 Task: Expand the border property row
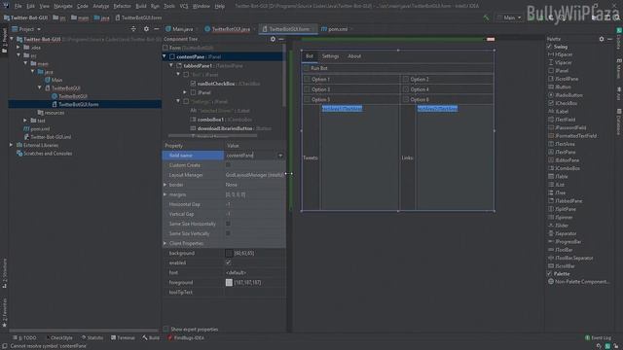[x=165, y=185]
